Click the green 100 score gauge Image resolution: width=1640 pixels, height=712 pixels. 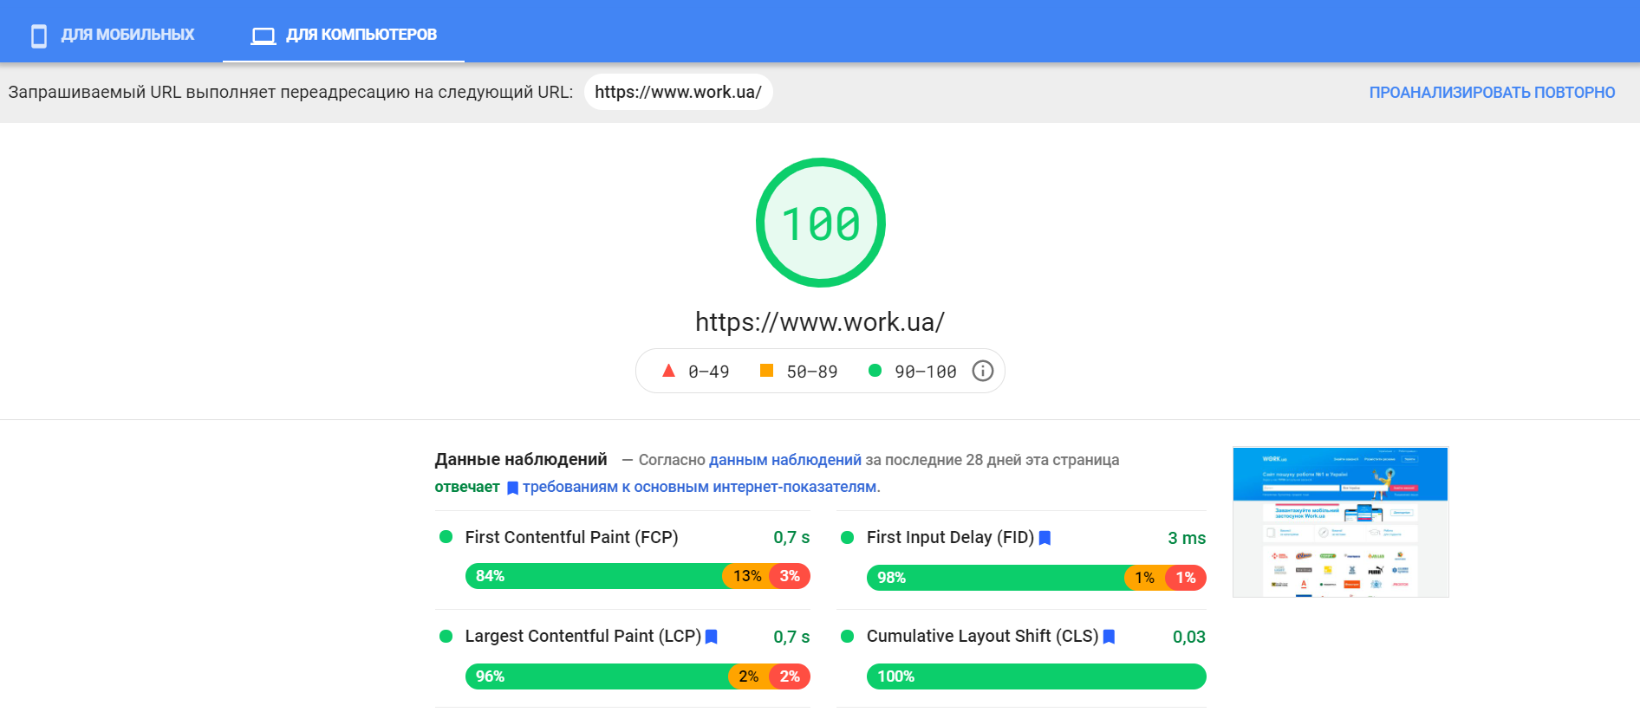pos(820,223)
